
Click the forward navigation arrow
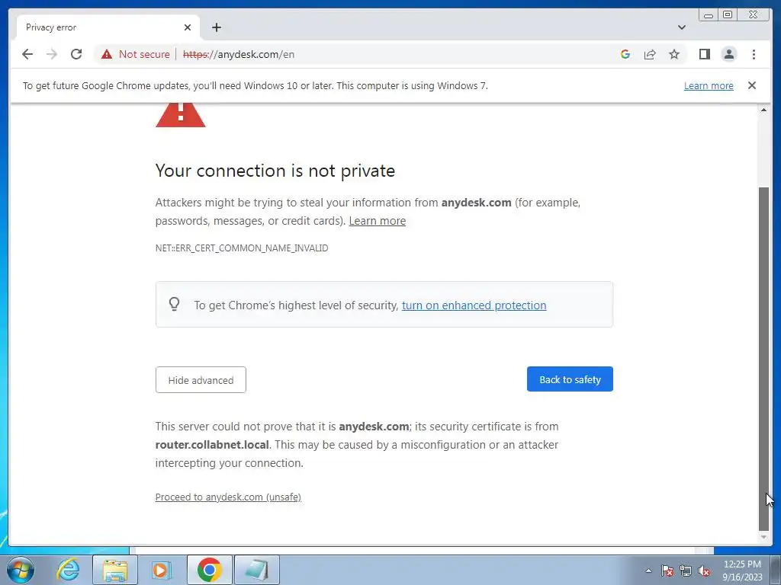(52, 54)
